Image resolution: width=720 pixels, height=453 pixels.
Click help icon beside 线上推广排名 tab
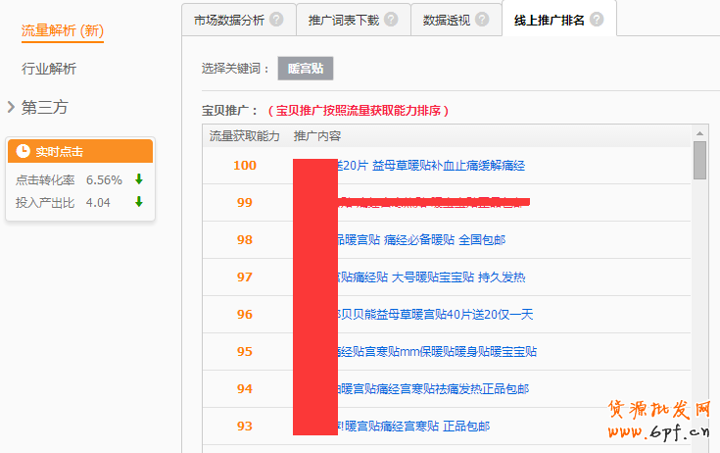(597, 19)
